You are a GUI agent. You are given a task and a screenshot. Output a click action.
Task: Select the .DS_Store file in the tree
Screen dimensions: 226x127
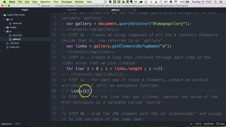coord(14,43)
